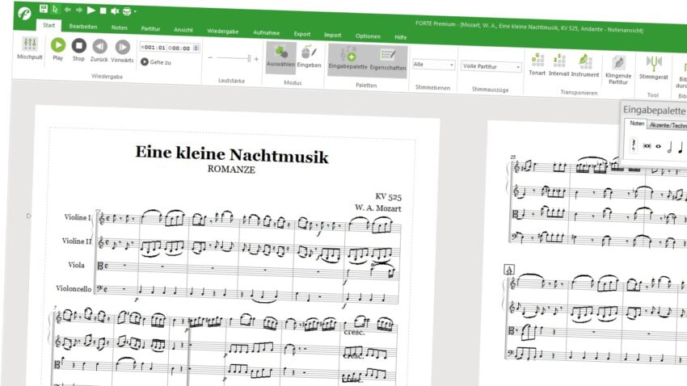This screenshot has height=386, width=687.
Task: Open the Wiedergabe ribbon tab
Action: coord(223,31)
